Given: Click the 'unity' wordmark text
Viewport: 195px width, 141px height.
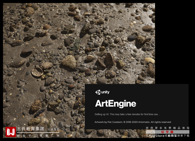Looking at the screenshot, I should (105, 92).
